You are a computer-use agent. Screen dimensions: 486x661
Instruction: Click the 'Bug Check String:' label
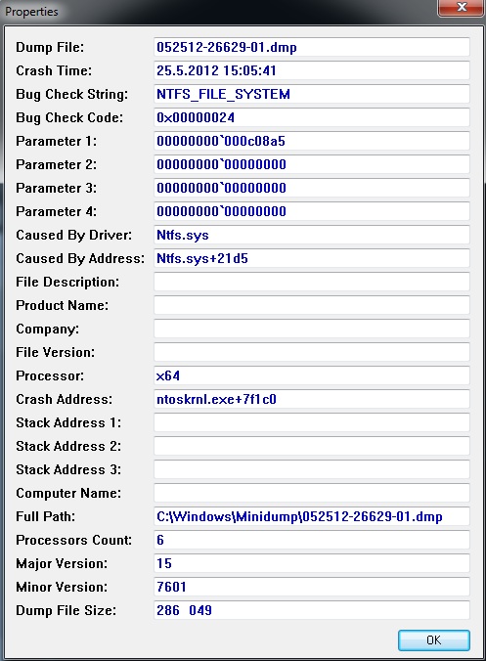coord(72,94)
